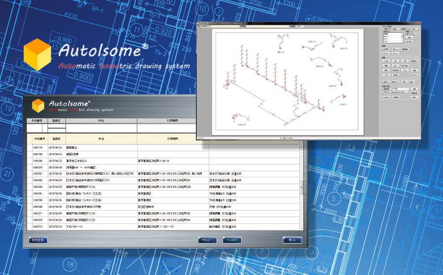Click the 件名 filter input field
Image resolution: width=443 pixels, height=275 pixels.
pos(101,128)
